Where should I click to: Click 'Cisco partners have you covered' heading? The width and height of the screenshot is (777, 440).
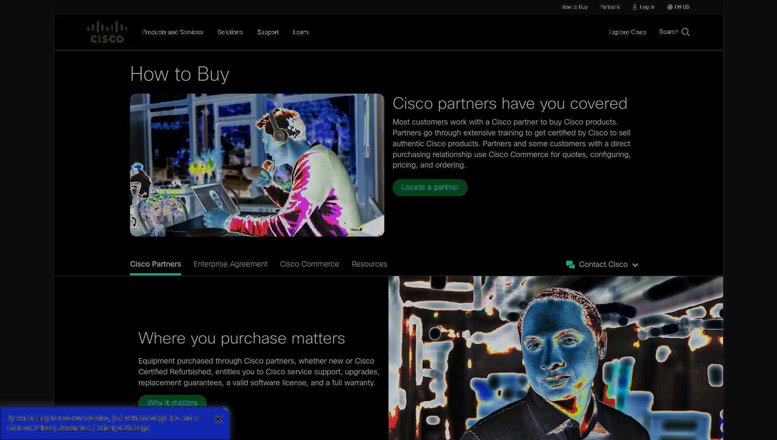coord(510,104)
